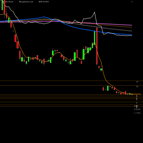Click the "MunafaSutra.com" watermark text
Viewport: 143px width, 143px height.
pos(26,2)
